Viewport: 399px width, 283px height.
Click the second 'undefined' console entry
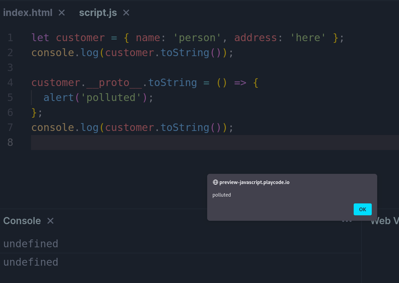[x=31, y=262]
